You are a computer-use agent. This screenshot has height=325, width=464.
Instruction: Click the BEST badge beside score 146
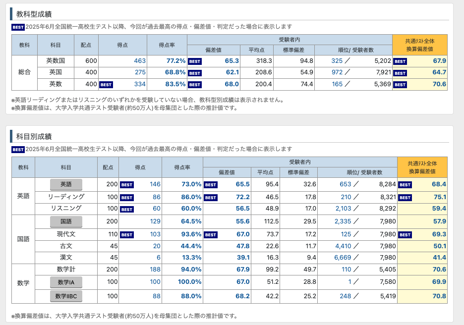(x=126, y=185)
